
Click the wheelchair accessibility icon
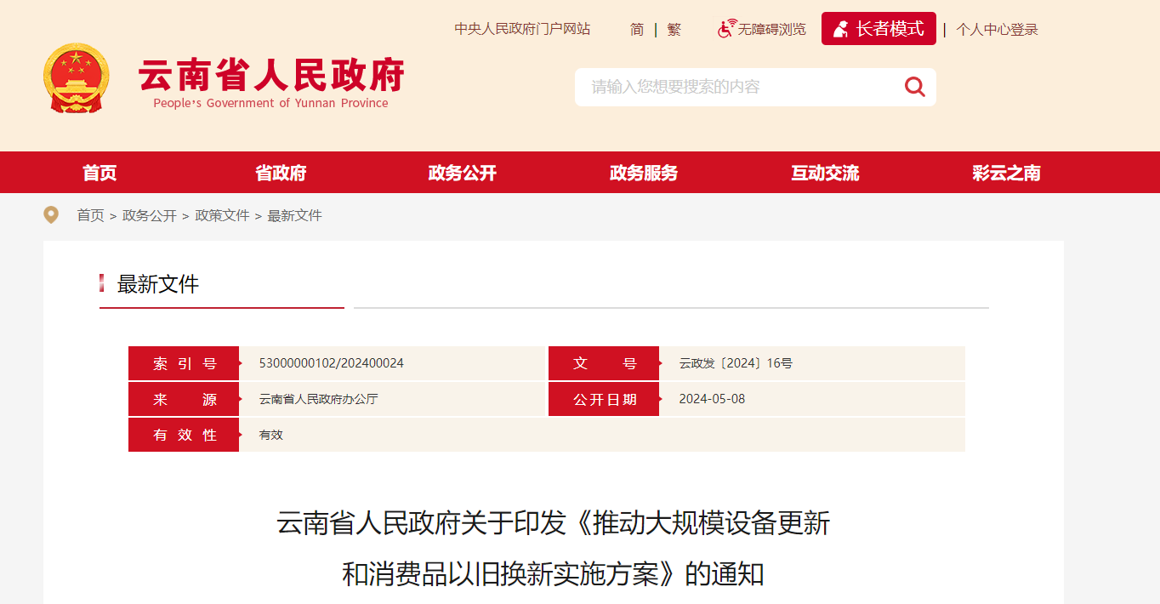725,29
